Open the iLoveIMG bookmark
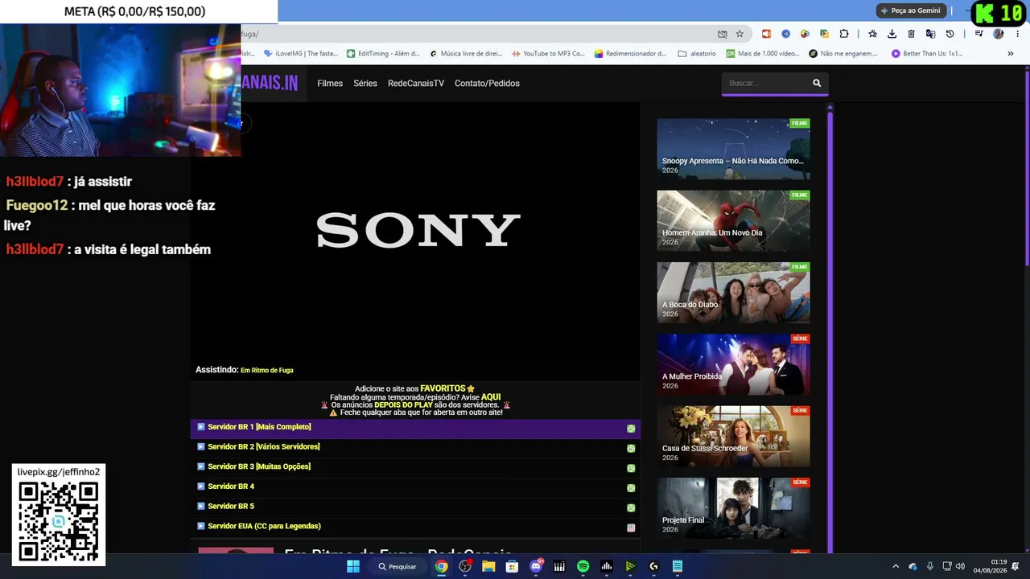1030x579 pixels. [x=301, y=54]
